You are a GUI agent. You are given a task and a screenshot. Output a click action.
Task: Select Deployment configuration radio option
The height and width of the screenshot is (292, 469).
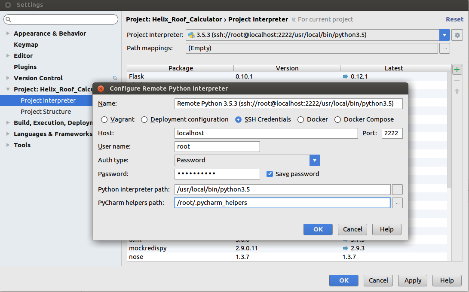(144, 119)
